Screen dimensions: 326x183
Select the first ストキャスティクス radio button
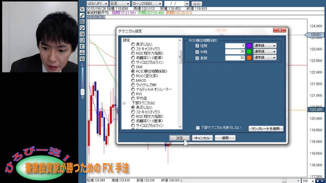[x=133, y=49]
